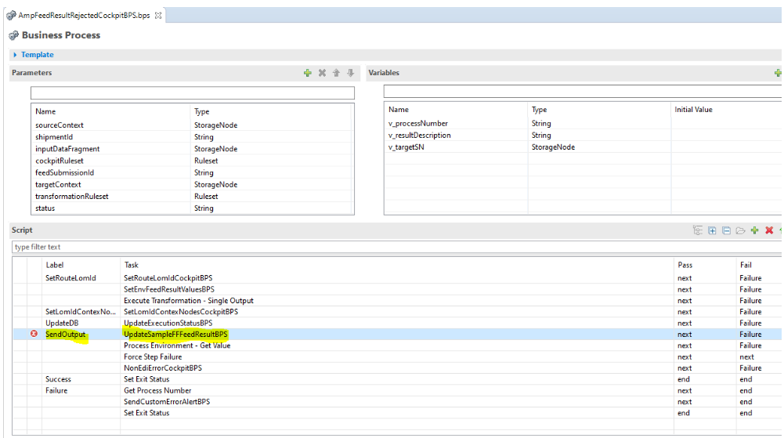Select v_targetSN variable
The height and width of the screenshot is (438, 784).
click(406, 147)
